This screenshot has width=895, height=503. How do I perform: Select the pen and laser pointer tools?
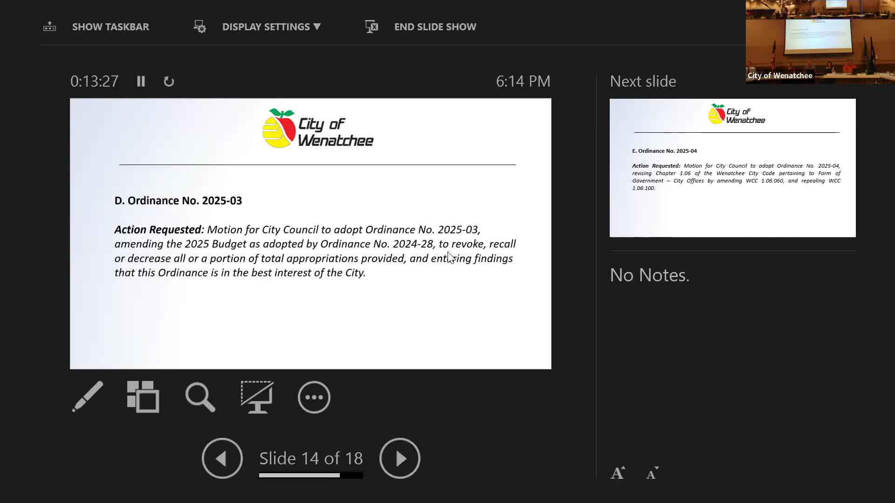[88, 397]
